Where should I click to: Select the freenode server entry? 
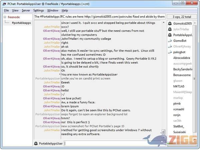coord(14,16)
